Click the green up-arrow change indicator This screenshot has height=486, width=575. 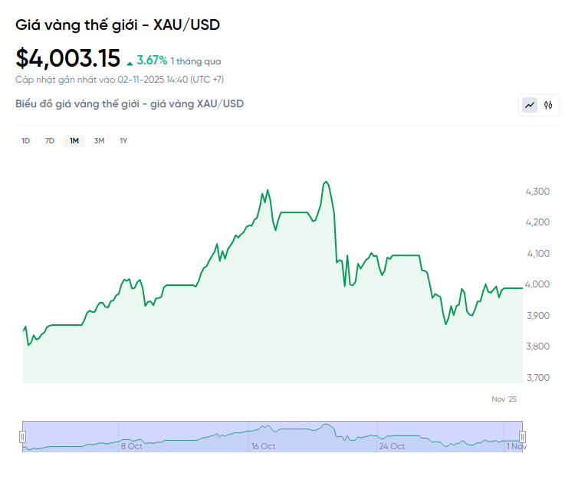(130, 62)
